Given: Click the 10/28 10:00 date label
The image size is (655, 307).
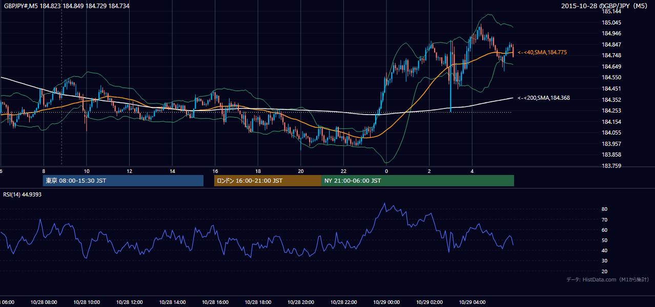Looking at the screenshot, I should 87,302.
